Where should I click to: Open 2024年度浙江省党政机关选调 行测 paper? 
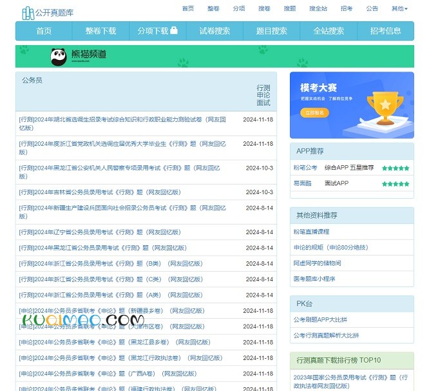coord(122,148)
